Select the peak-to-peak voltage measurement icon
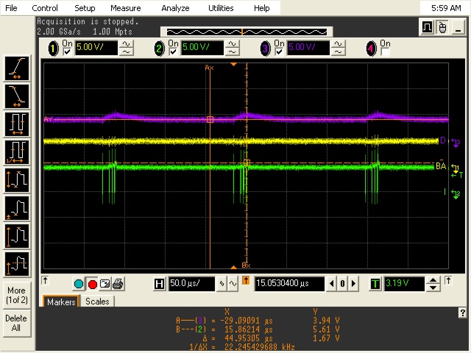 17,180
